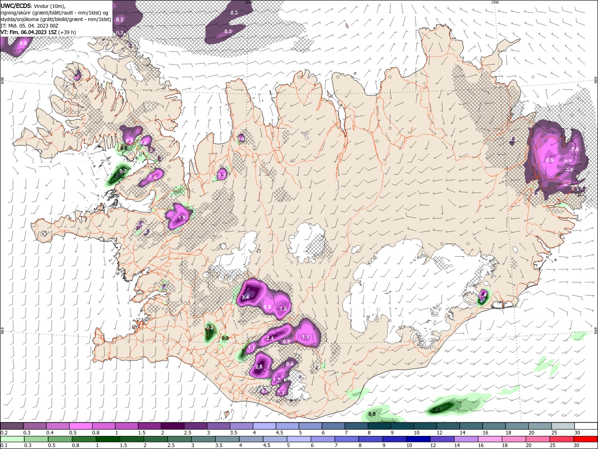598x449 pixels.
Task: Click the 0.9 value inside the eastern snow cell
Action: click(550, 160)
